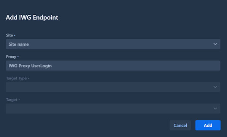Click the Add IWG Endpoint dialog title

pyautogui.click(x=32, y=17)
